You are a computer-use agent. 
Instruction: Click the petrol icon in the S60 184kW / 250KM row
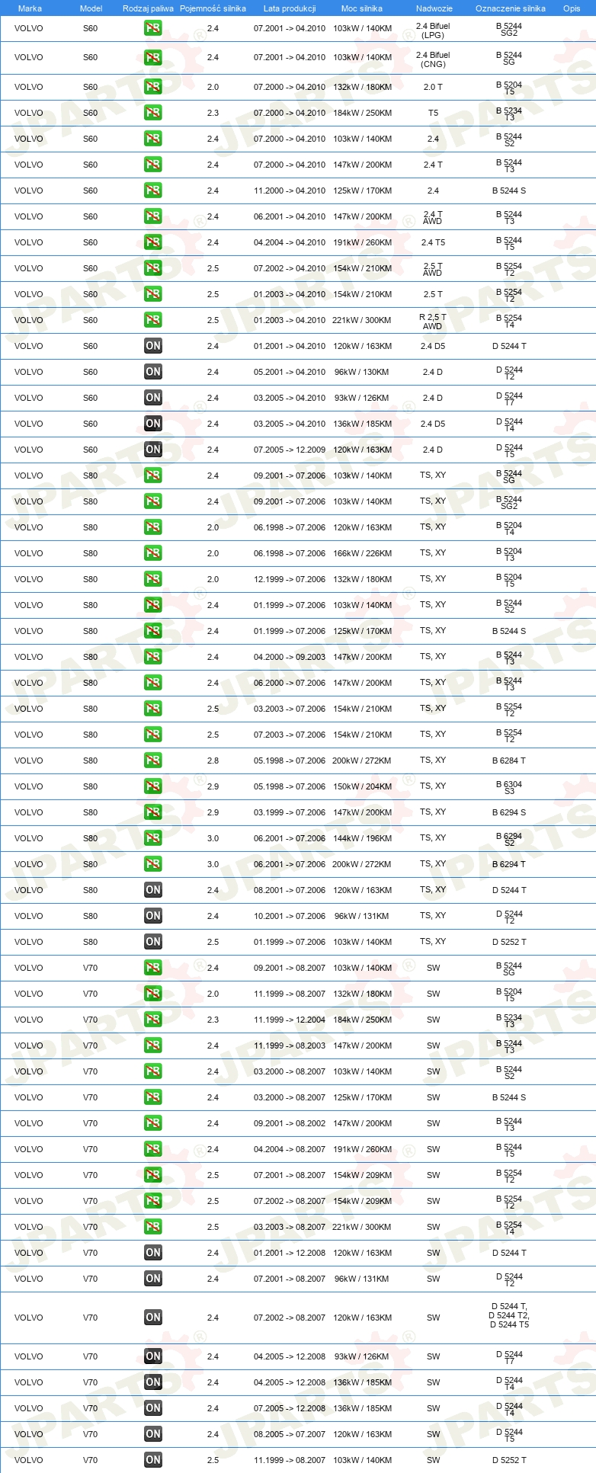pyautogui.click(x=153, y=113)
